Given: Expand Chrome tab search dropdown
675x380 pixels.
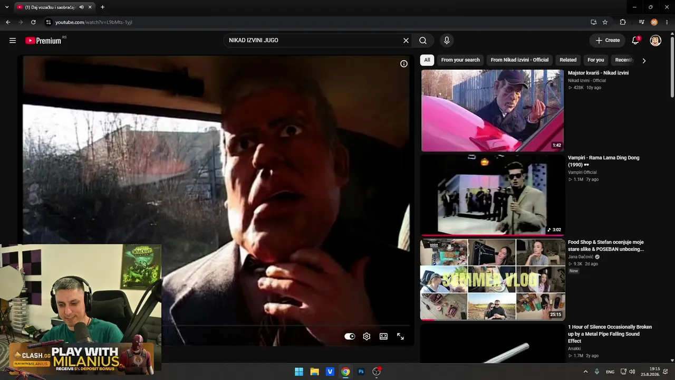Looking at the screenshot, I should pos(7,7).
